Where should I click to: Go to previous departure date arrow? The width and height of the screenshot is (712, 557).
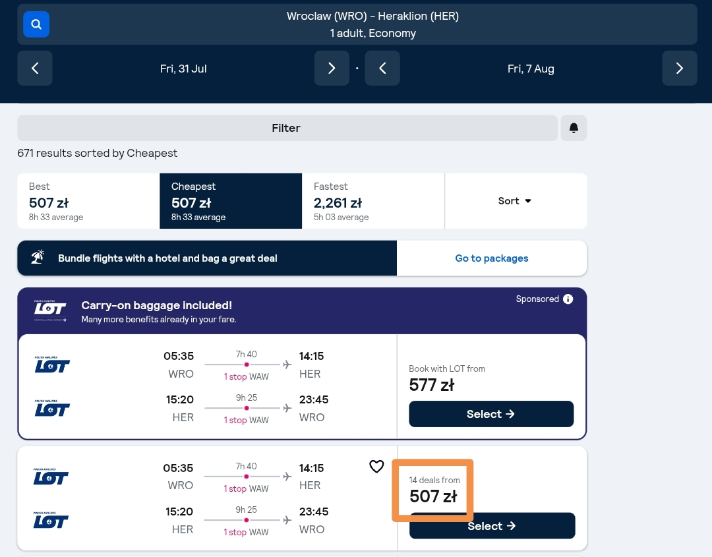click(x=35, y=68)
